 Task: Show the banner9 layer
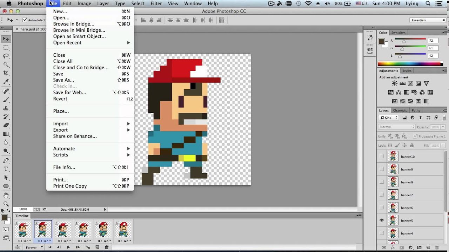coord(382,169)
